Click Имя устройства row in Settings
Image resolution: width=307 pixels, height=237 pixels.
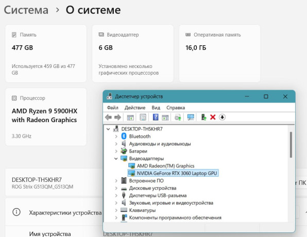(x=50, y=234)
